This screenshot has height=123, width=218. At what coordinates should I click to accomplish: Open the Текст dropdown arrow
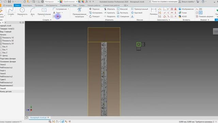click(x=62, y=13)
